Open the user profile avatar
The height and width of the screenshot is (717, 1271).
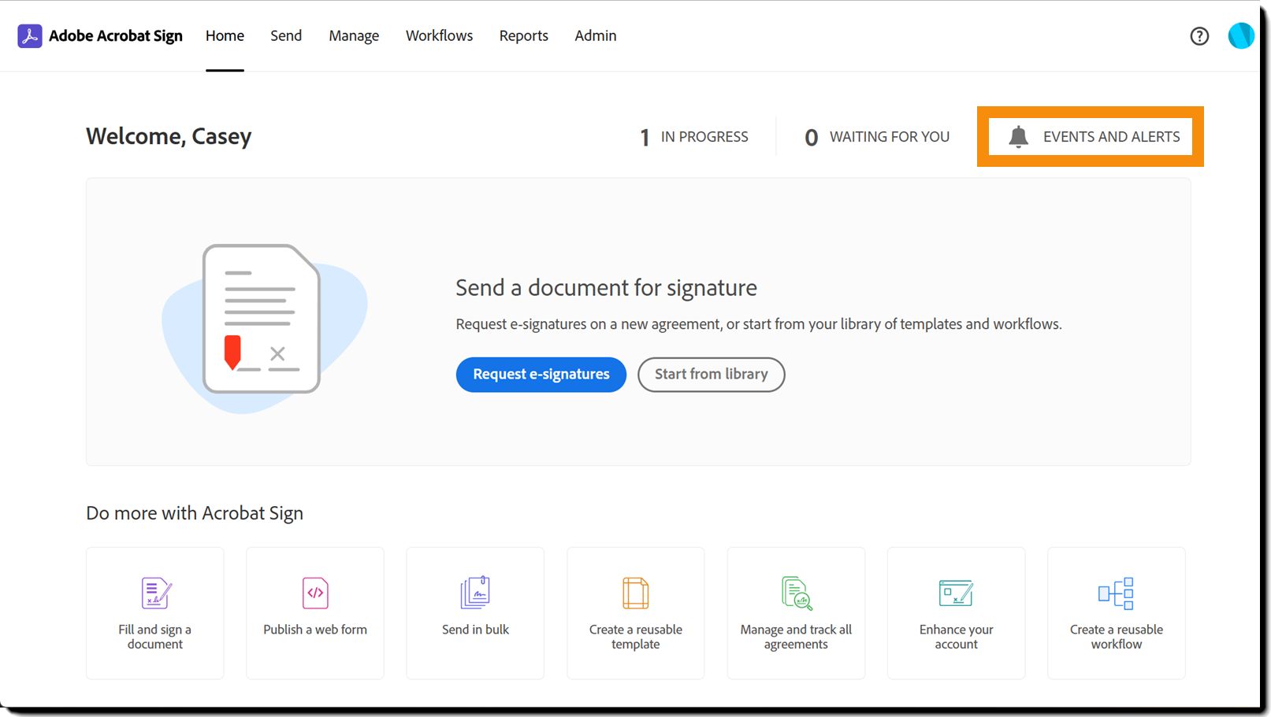[x=1241, y=35]
